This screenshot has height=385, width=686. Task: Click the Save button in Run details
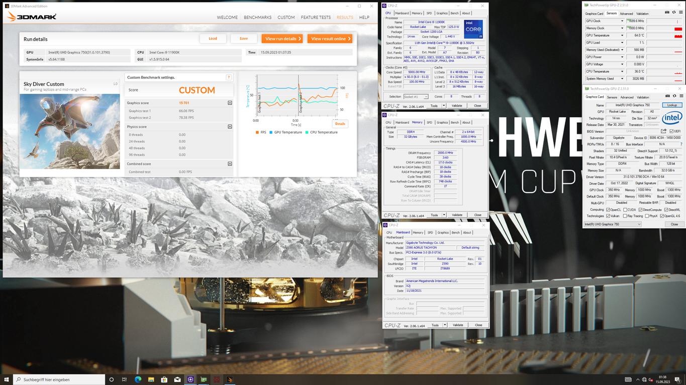click(244, 39)
